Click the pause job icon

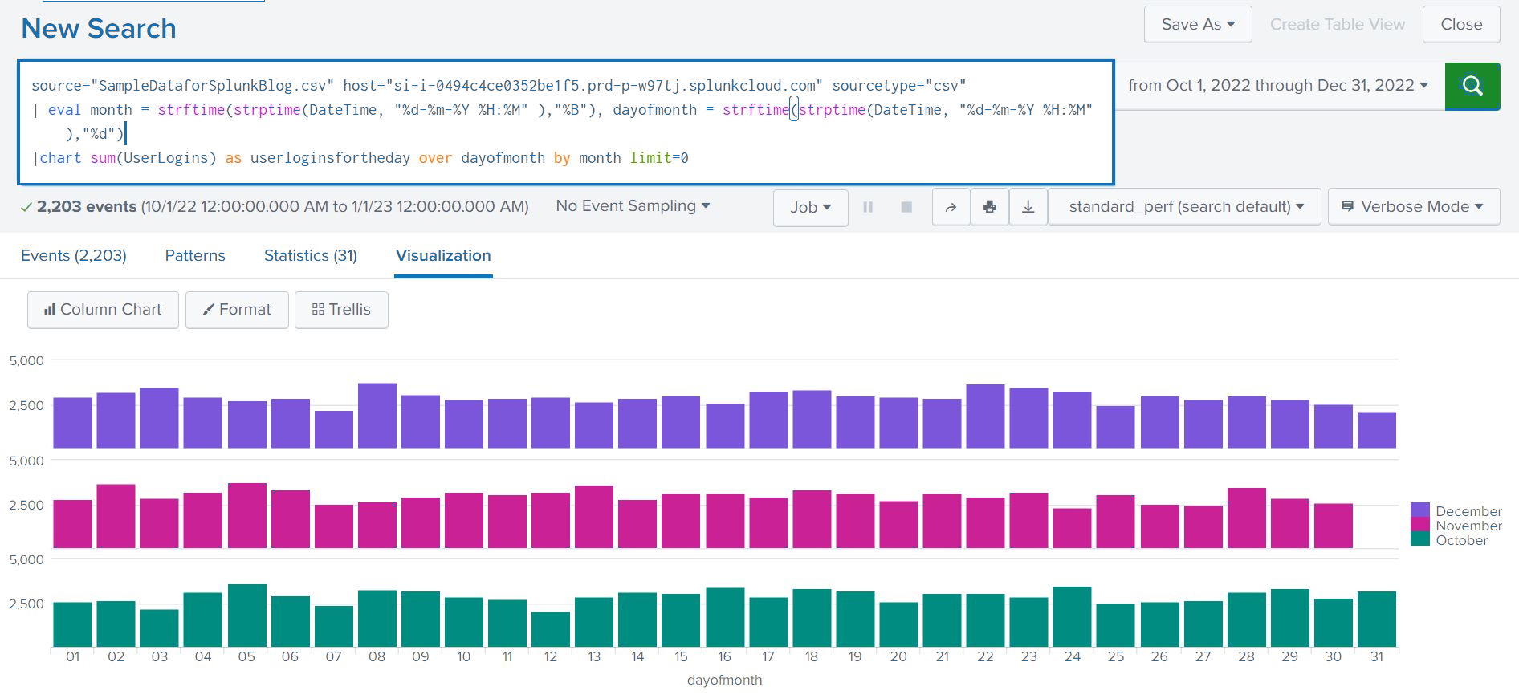pyautogui.click(x=868, y=207)
